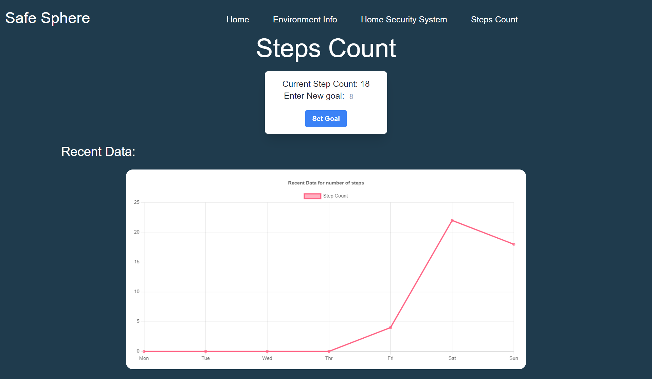Select the Steps Count nav link
The width and height of the screenshot is (652, 379).
[494, 20]
